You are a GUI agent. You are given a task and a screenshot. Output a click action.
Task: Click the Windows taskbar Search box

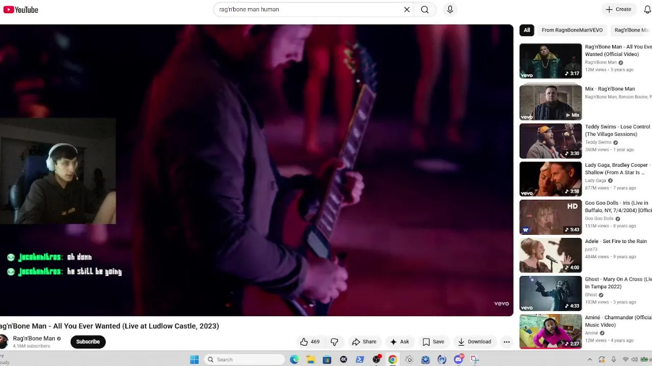tap(245, 359)
